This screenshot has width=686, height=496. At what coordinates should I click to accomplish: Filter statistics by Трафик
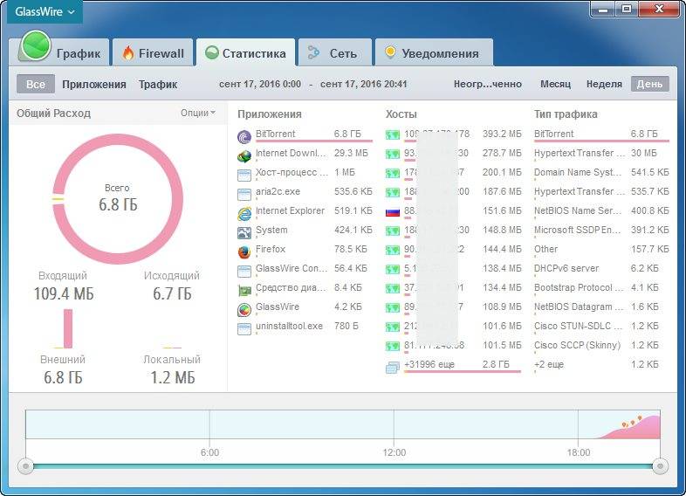(x=158, y=84)
